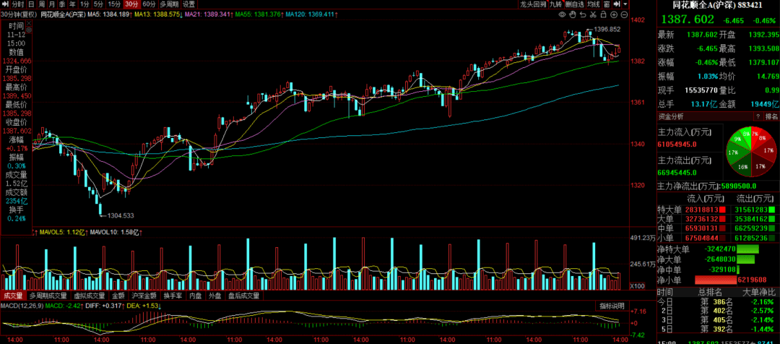Select the 换手率 indicator tab
The width and height of the screenshot is (780, 344).
172,296
